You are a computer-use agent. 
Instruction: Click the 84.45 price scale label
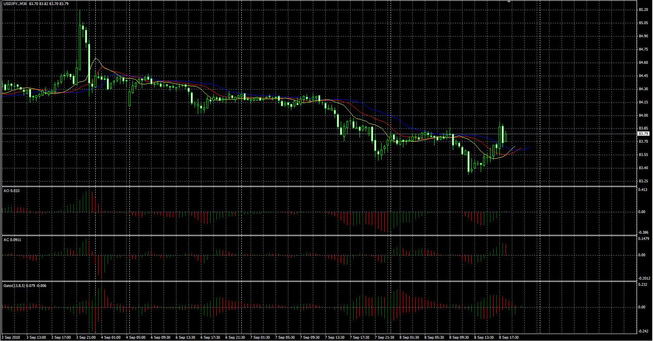643,76
